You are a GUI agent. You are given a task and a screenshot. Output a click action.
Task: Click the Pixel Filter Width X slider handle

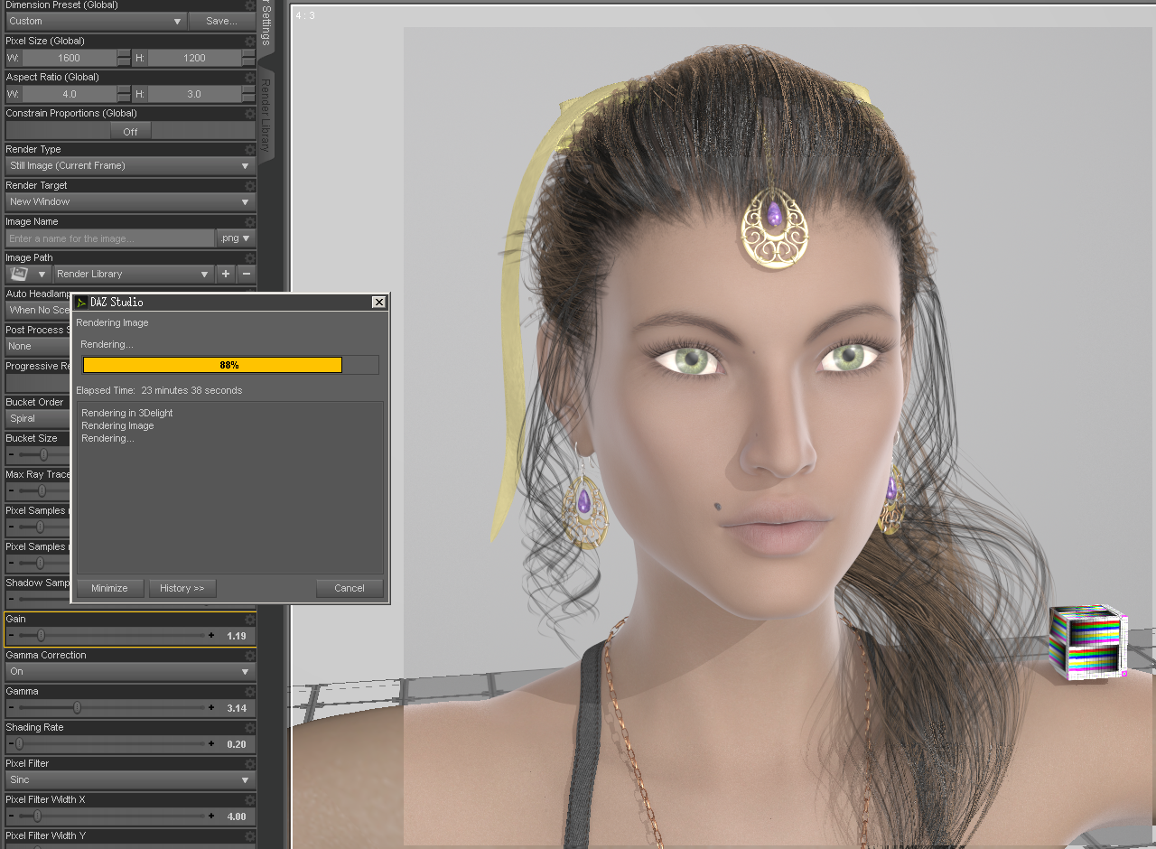37,816
